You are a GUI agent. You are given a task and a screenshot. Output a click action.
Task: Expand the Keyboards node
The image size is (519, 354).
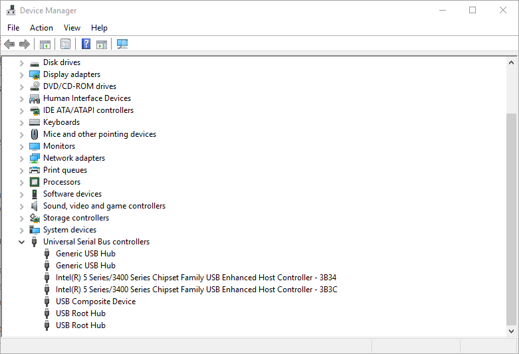pyautogui.click(x=21, y=123)
